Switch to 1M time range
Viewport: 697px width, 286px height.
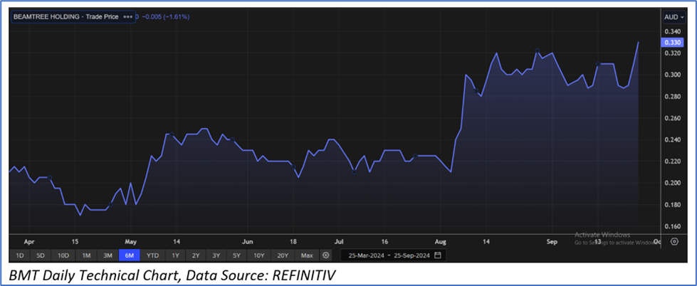[x=86, y=255]
